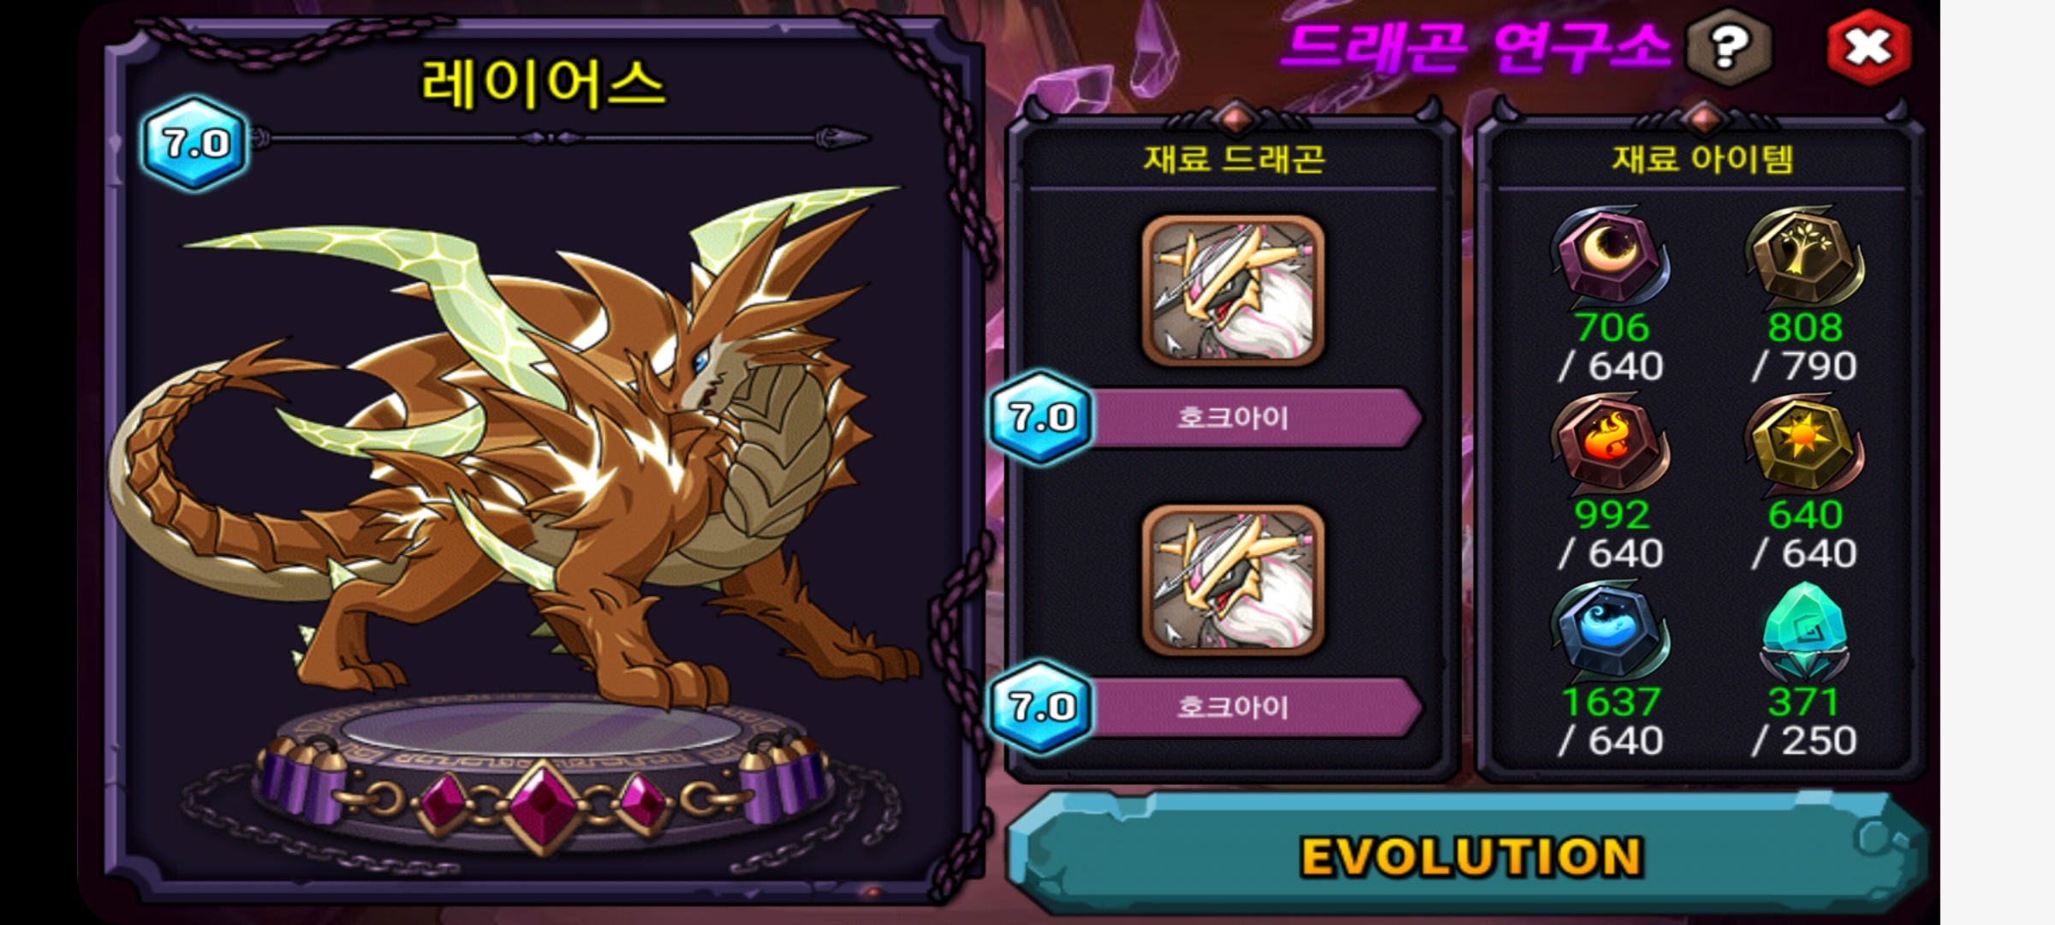Tap the moon emblem material item

coord(1610,254)
